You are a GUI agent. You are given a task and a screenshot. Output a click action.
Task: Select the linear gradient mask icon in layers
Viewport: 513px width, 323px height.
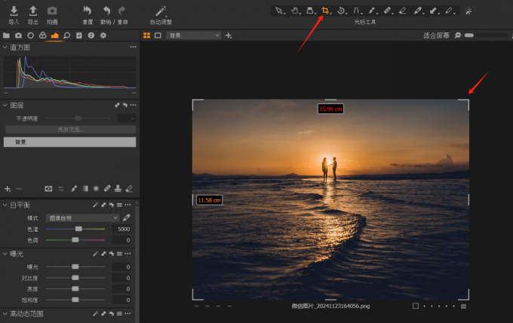[85, 189]
